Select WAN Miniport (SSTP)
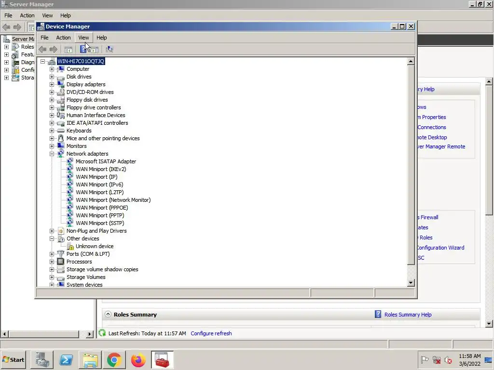The height and width of the screenshot is (370, 494). 100,223
